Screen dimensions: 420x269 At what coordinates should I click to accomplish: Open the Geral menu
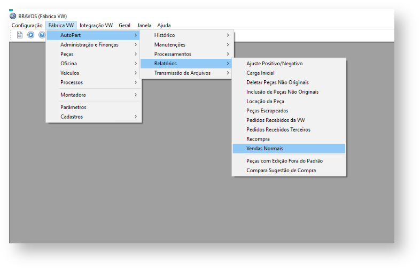click(x=125, y=25)
